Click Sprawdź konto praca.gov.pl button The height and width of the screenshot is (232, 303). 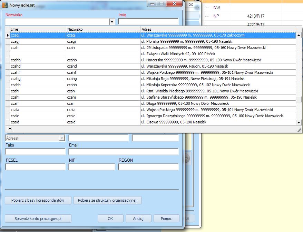click(38, 219)
